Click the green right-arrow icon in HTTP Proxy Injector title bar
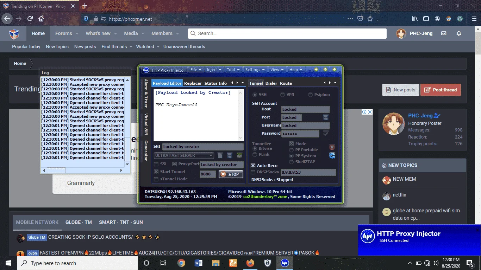 335,69
